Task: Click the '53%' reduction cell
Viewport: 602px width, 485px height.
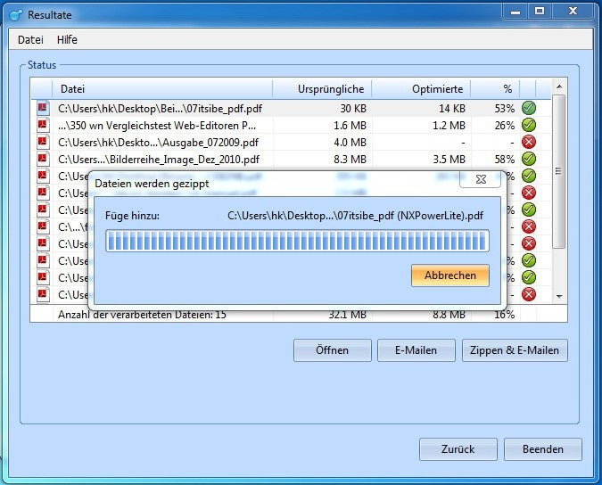Action: click(x=505, y=109)
